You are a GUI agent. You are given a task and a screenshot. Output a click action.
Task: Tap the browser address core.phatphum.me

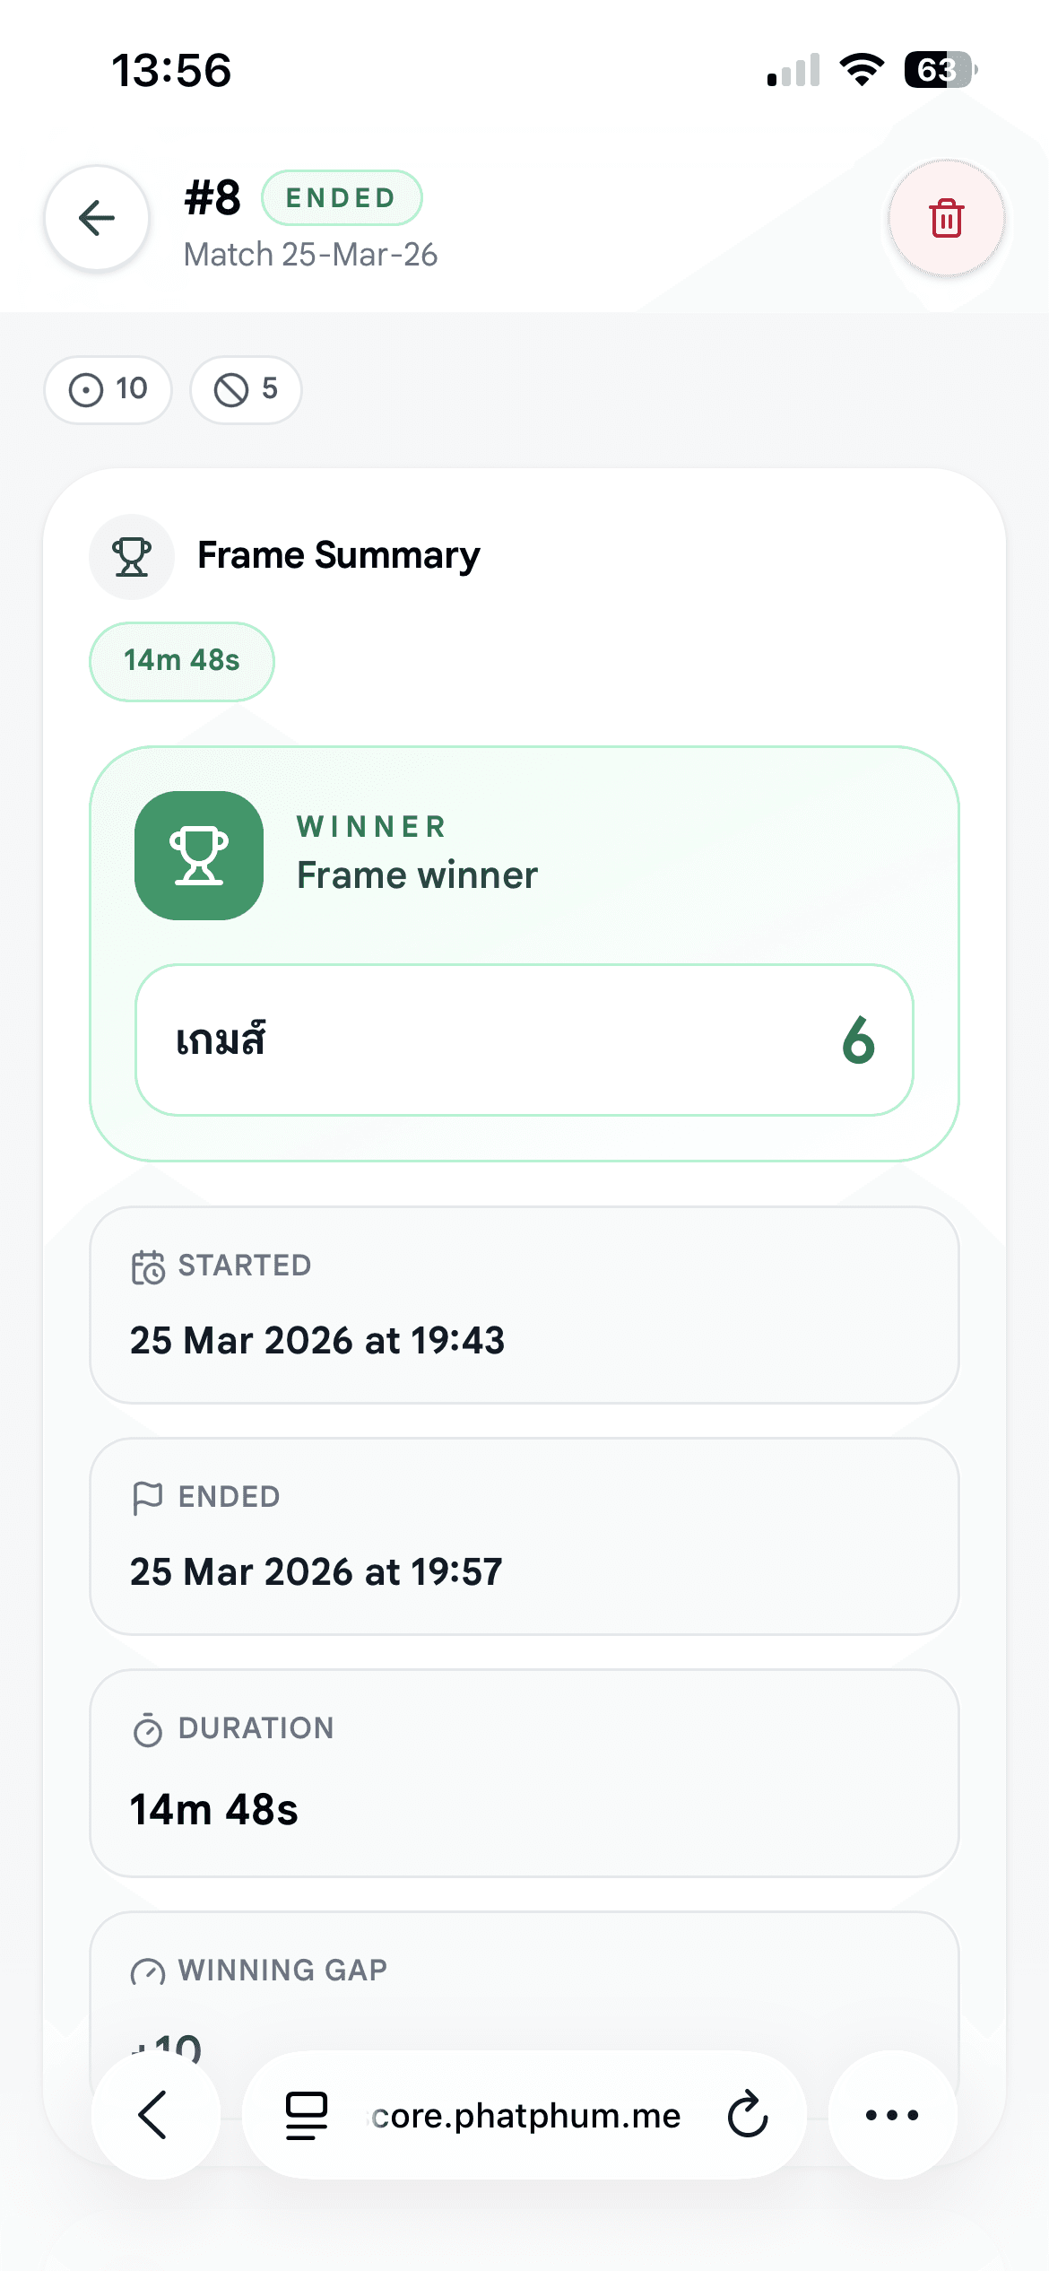point(526,2115)
